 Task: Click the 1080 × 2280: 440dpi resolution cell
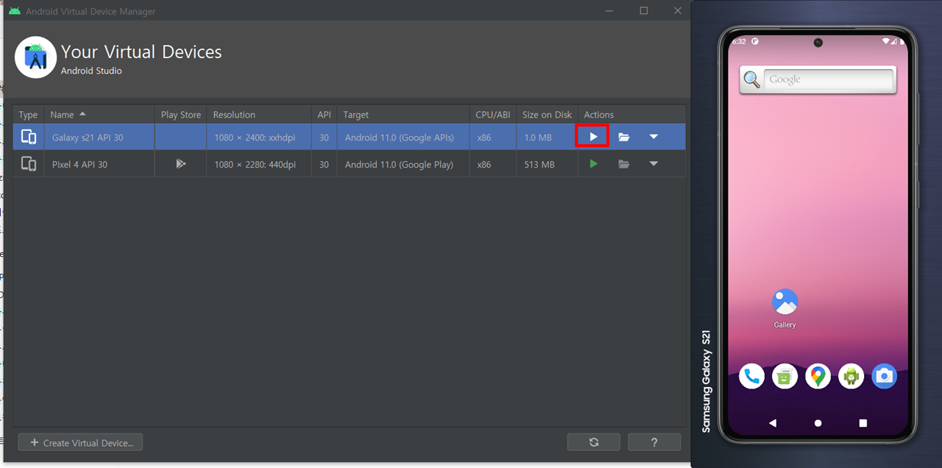pyautogui.click(x=259, y=165)
